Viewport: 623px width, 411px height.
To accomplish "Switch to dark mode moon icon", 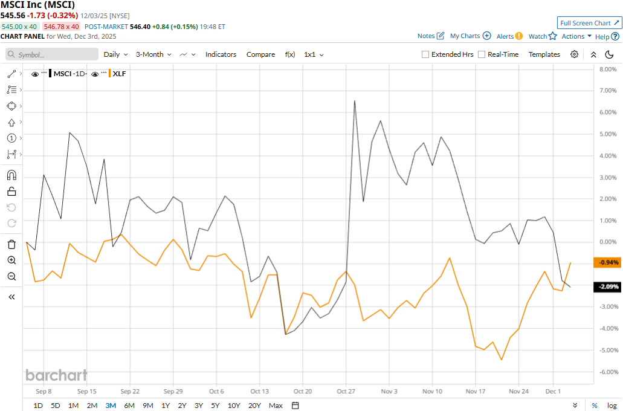I will point(609,54).
